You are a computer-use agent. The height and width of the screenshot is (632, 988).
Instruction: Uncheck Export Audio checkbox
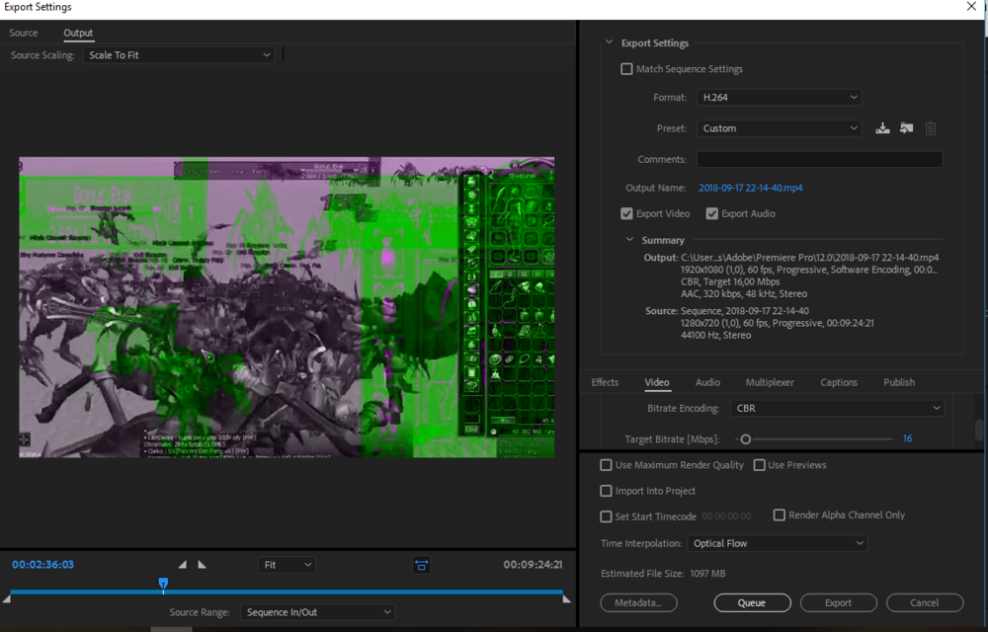(x=712, y=214)
